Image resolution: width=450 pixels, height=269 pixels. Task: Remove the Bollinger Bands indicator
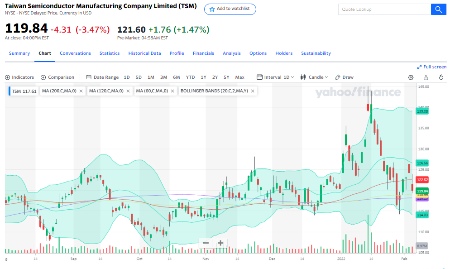253,91
